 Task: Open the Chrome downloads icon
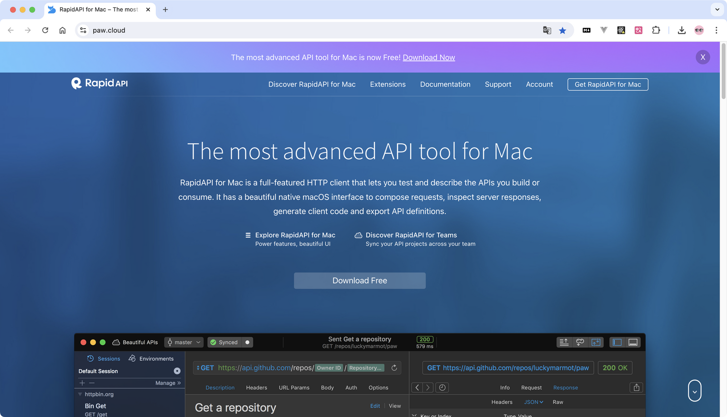(x=682, y=30)
